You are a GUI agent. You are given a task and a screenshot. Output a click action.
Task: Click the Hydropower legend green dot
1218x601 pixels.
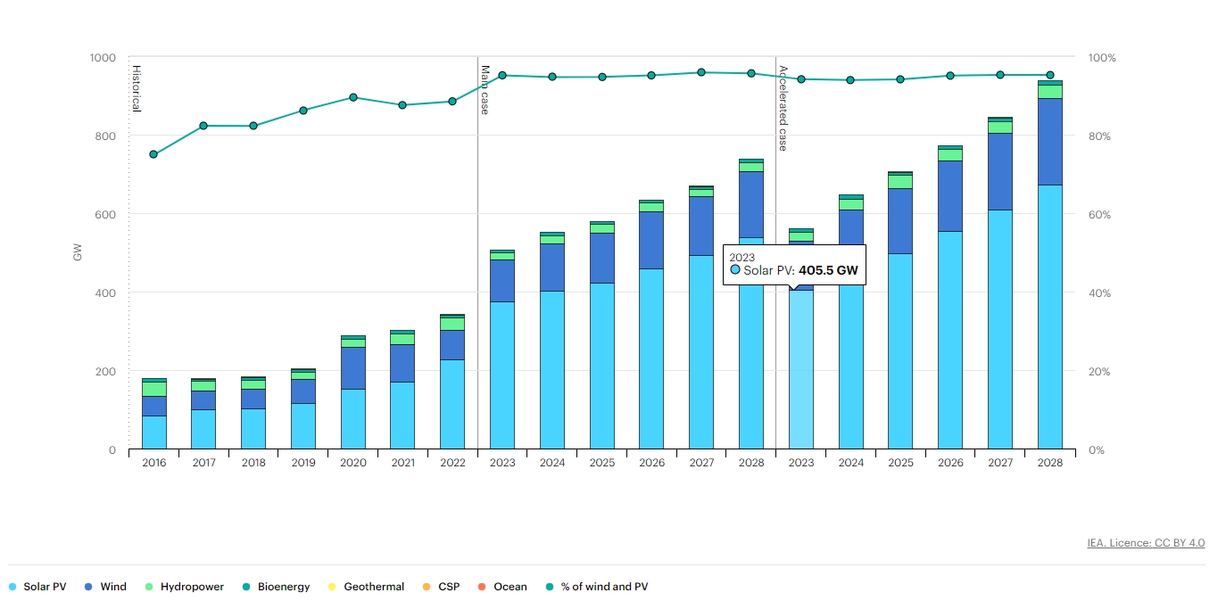pos(149,587)
